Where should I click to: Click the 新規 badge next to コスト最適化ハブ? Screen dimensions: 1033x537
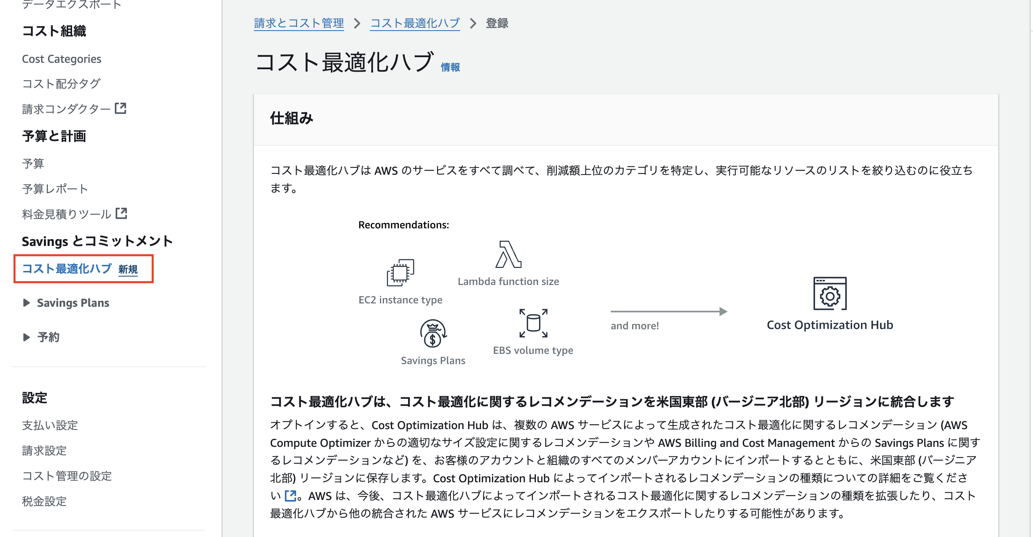point(128,269)
